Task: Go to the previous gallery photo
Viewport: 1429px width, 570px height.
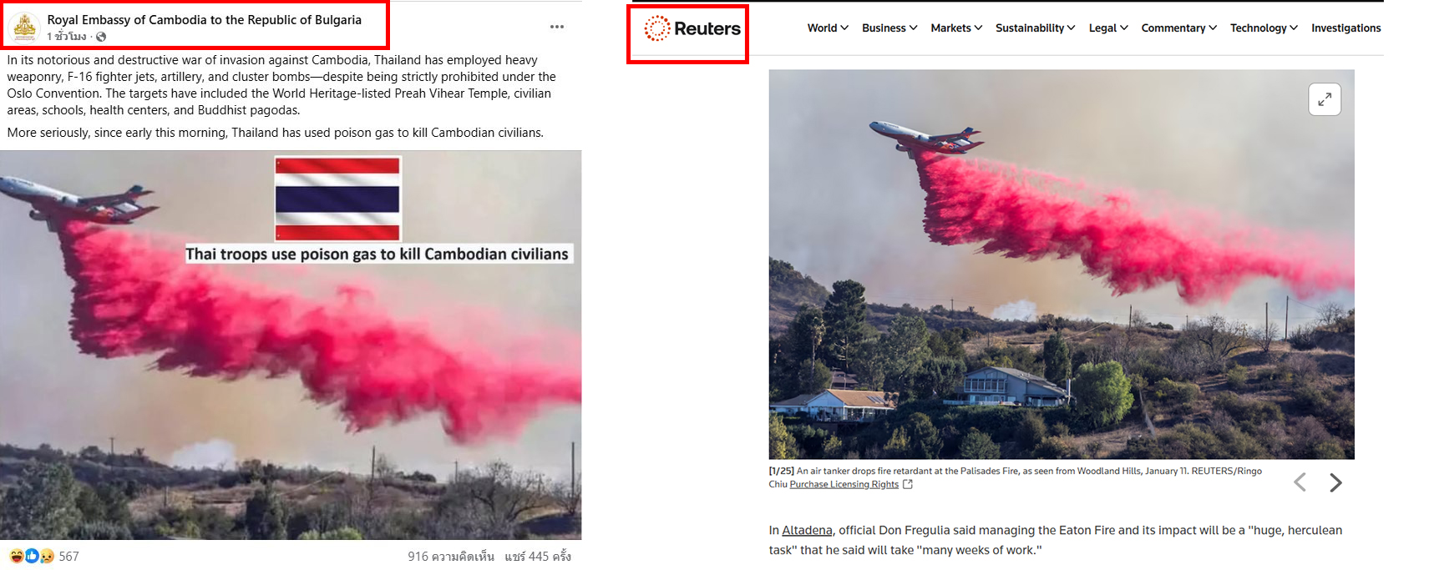Action: pos(1300,482)
